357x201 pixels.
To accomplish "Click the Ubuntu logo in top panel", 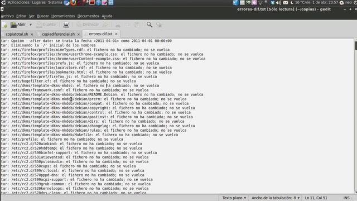I will coord(3,2).
